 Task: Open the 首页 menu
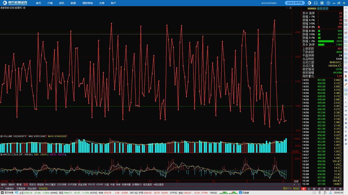click(38, 3)
